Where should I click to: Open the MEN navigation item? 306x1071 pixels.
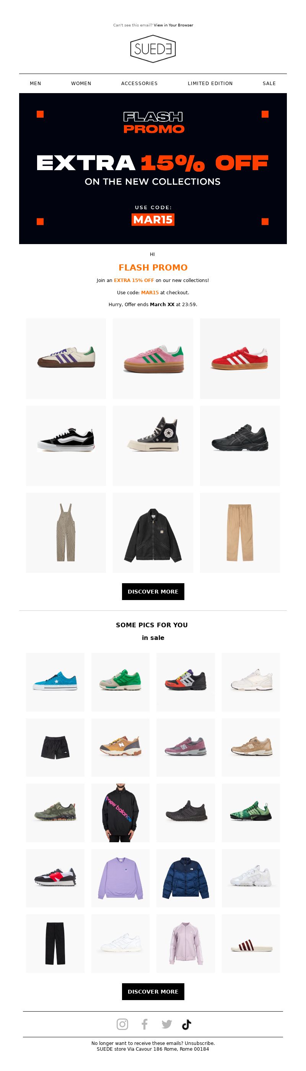tap(35, 84)
